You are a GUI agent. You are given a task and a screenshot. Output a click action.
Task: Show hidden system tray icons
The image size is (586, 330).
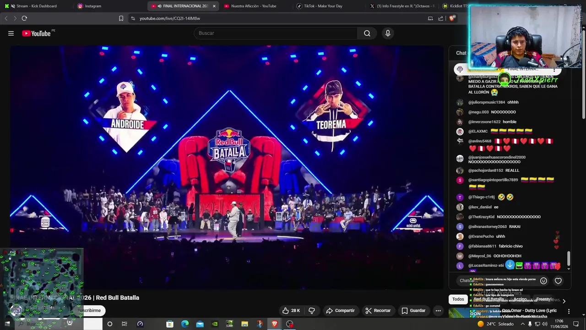(x=522, y=324)
